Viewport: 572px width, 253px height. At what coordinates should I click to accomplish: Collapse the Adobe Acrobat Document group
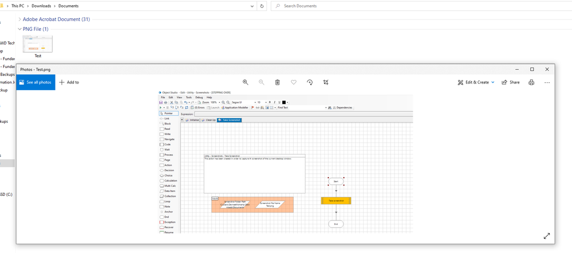pos(19,19)
